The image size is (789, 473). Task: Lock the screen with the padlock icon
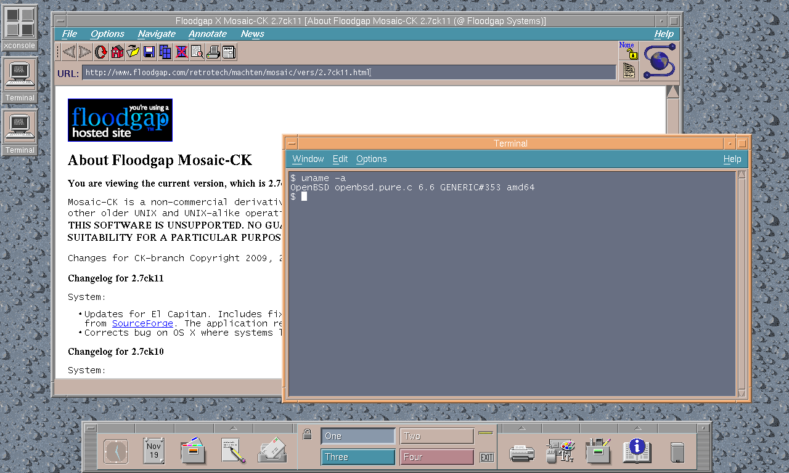[307, 435]
